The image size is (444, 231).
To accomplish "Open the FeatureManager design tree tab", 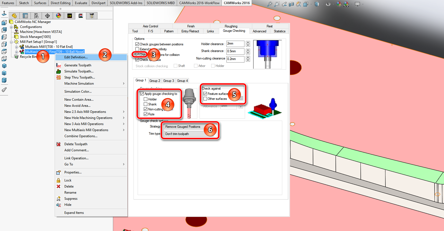I will click(14, 16).
